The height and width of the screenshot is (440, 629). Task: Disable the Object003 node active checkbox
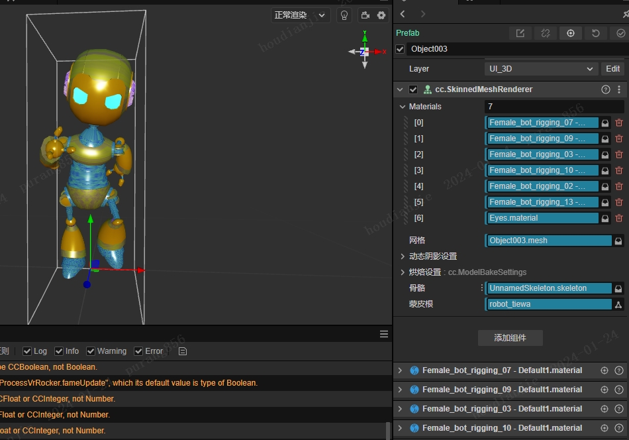400,49
